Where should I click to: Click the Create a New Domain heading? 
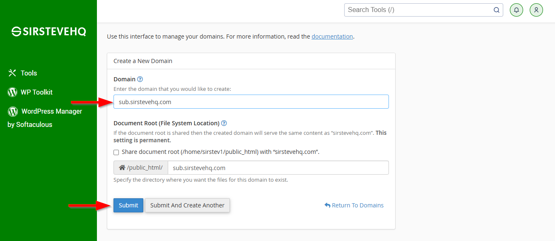pyautogui.click(x=143, y=61)
